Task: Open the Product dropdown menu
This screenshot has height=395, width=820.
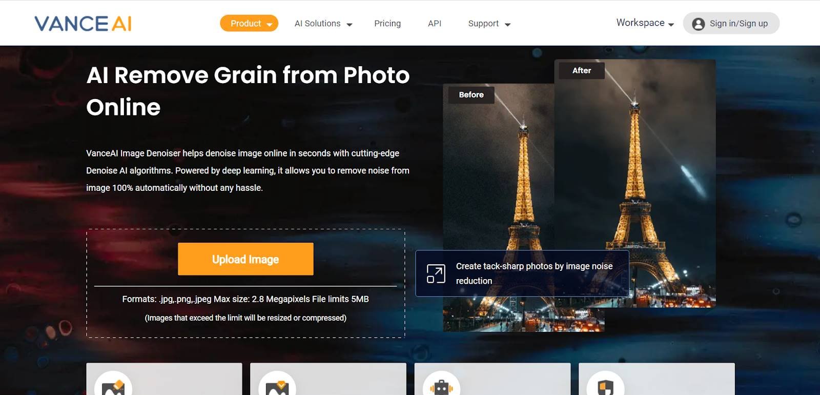Action: click(x=249, y=23)
